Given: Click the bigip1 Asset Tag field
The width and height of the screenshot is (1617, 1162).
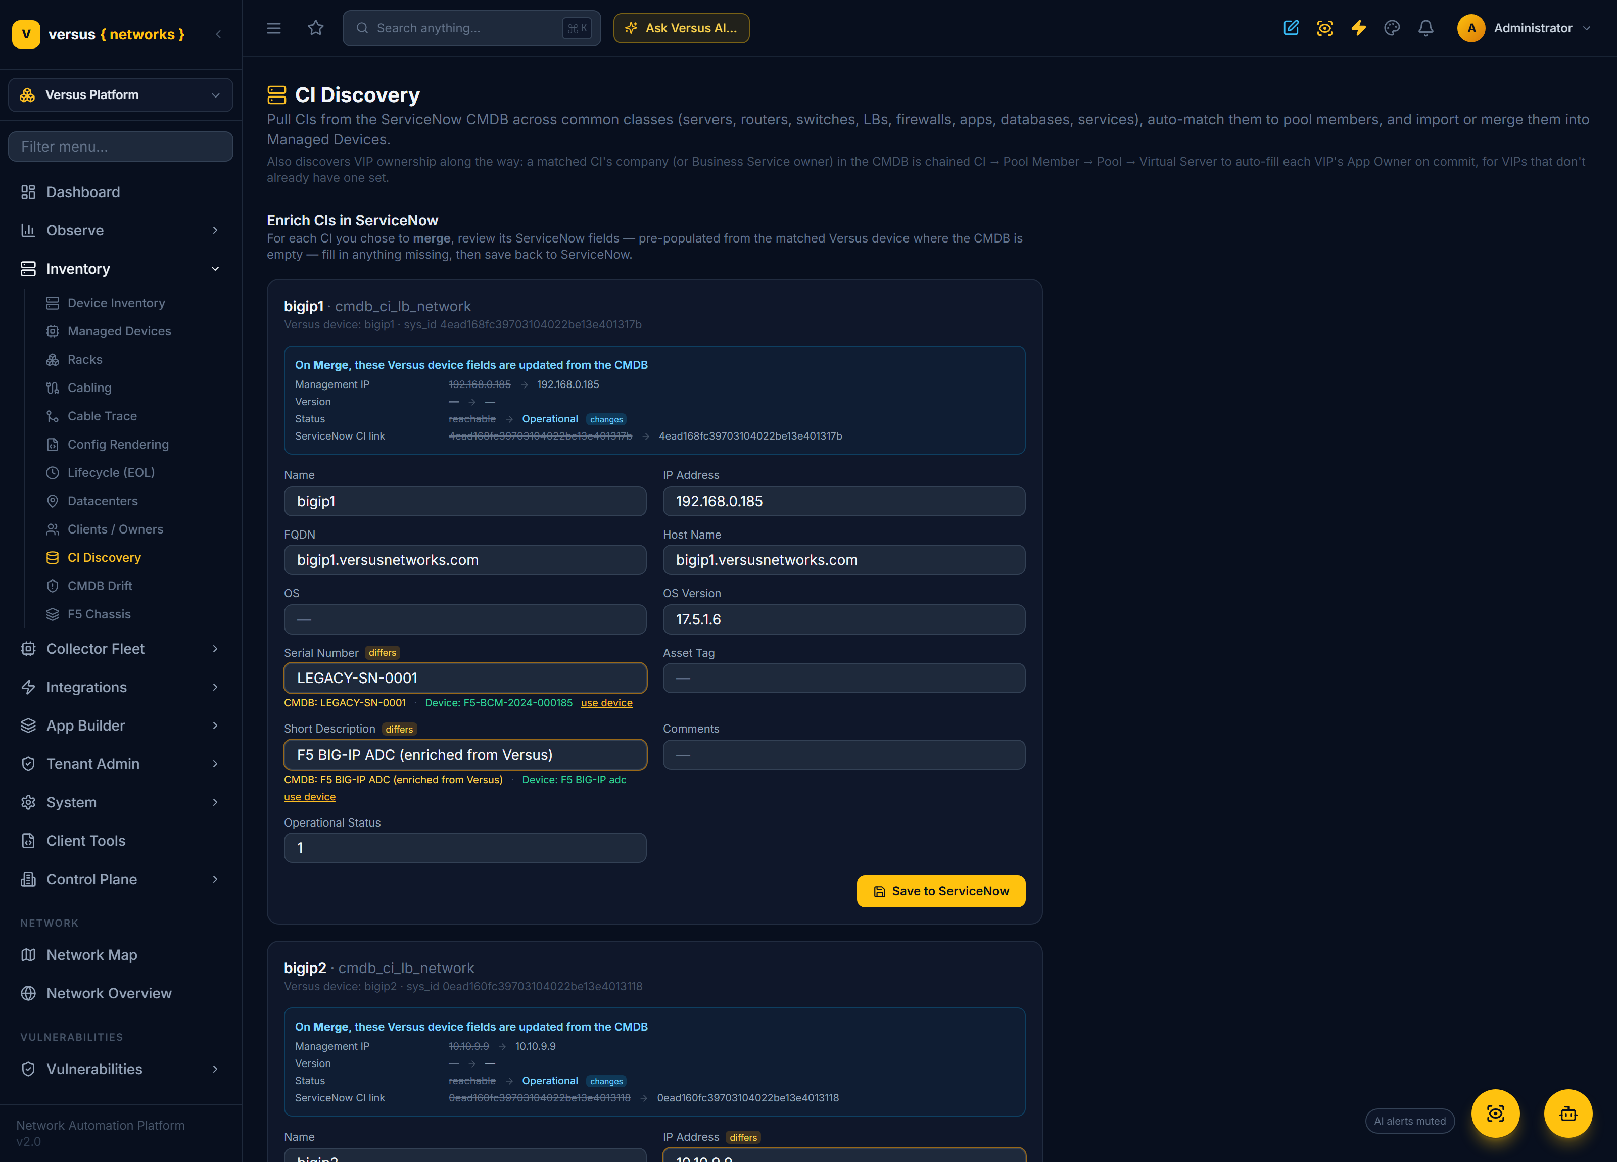Looking at the screenshot, I should coord(844,678).
